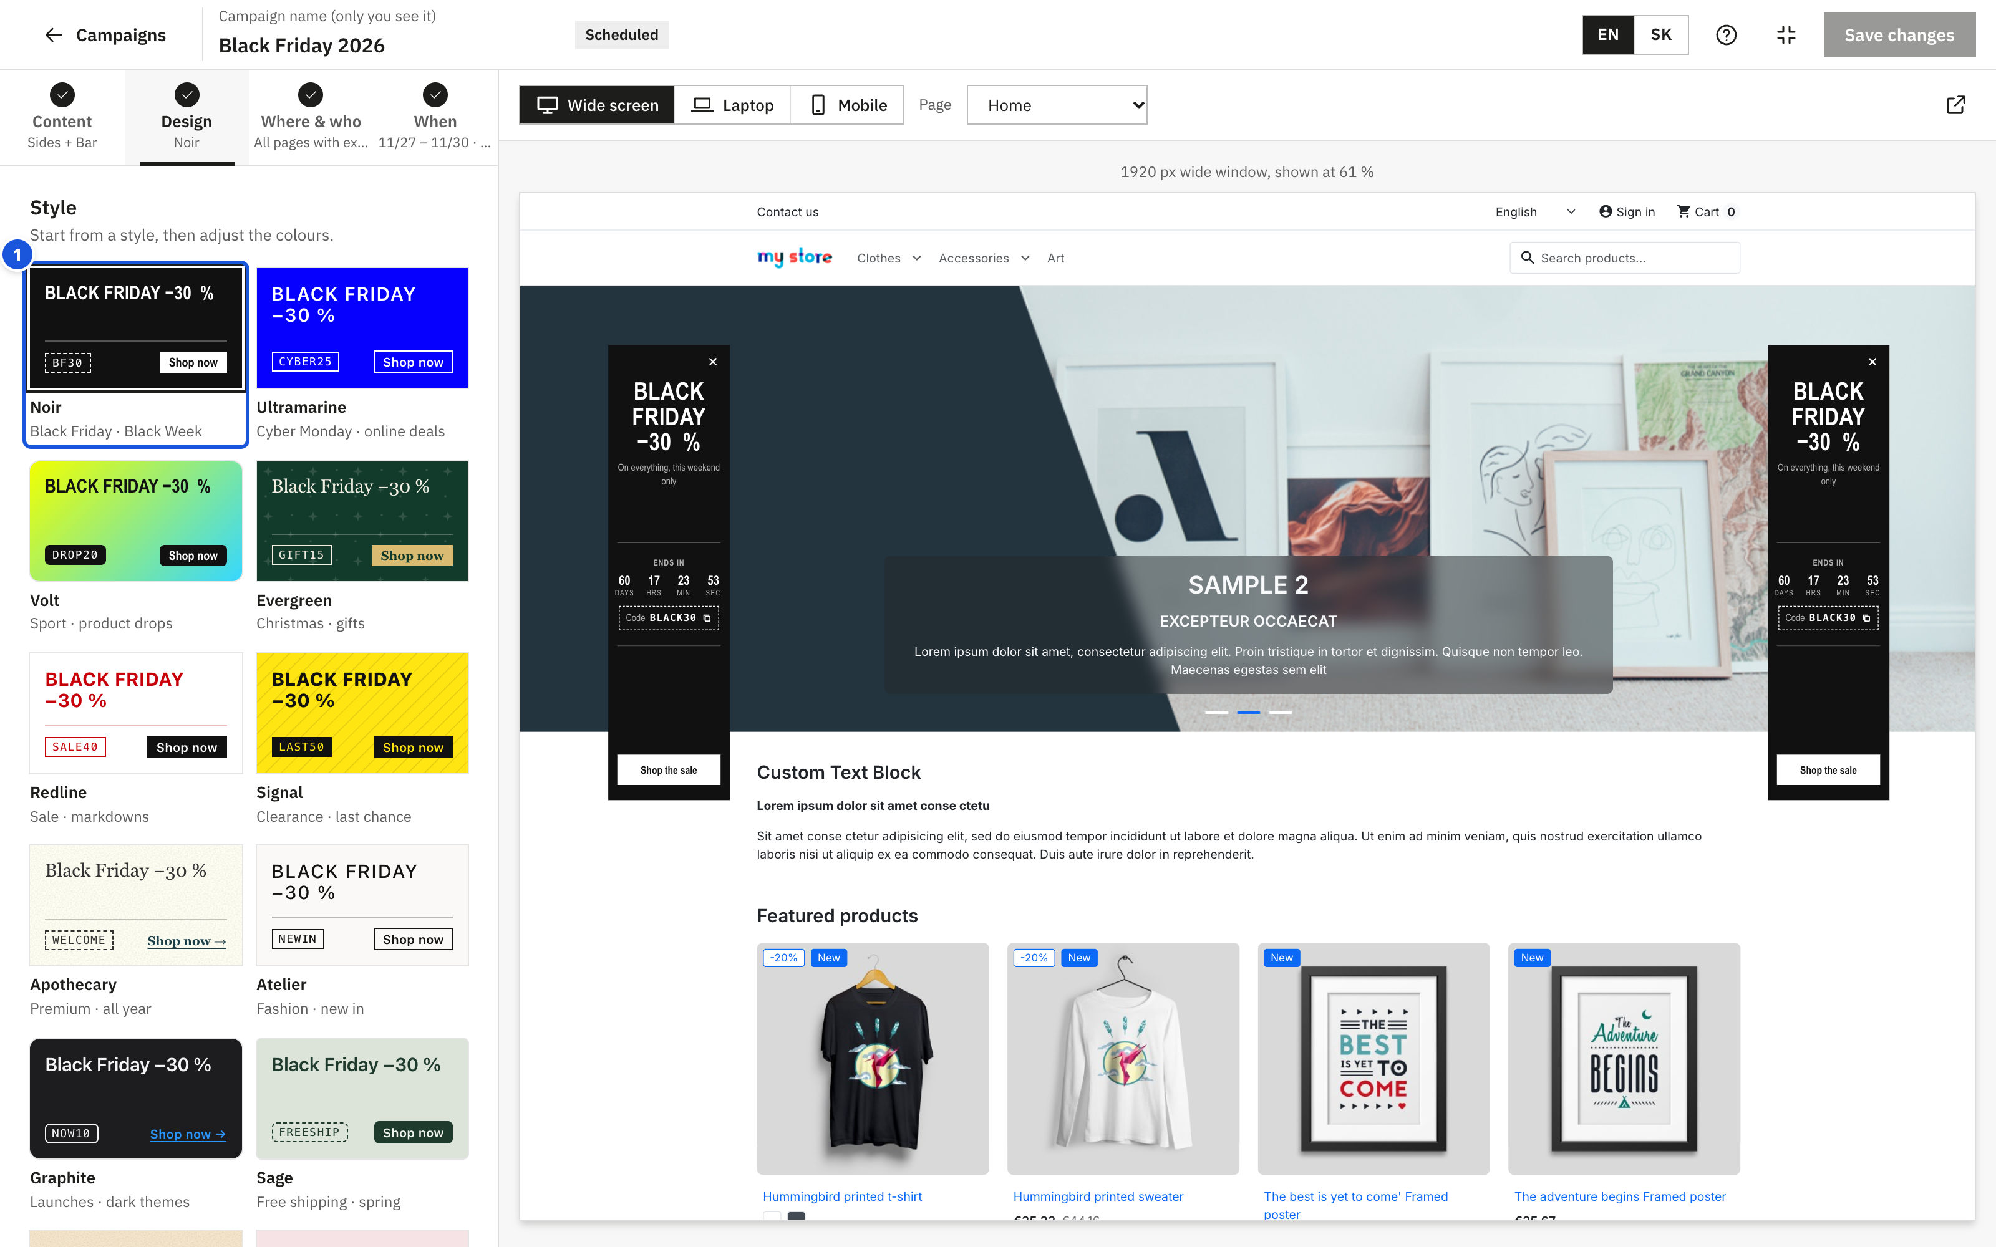This screenshot has height=1247, width=1996.
Task: Select Mobile preview mode
Action: (847, 105)
